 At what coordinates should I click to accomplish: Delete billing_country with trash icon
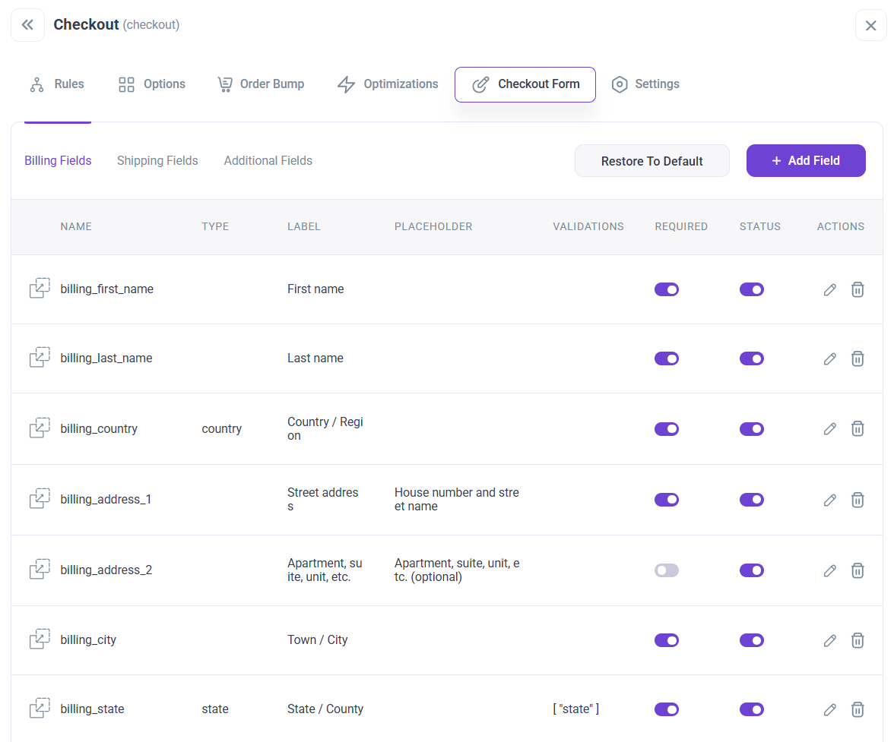point(858,429)
